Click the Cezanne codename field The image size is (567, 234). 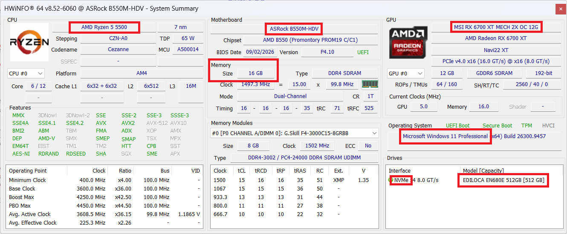click(118, 49)
